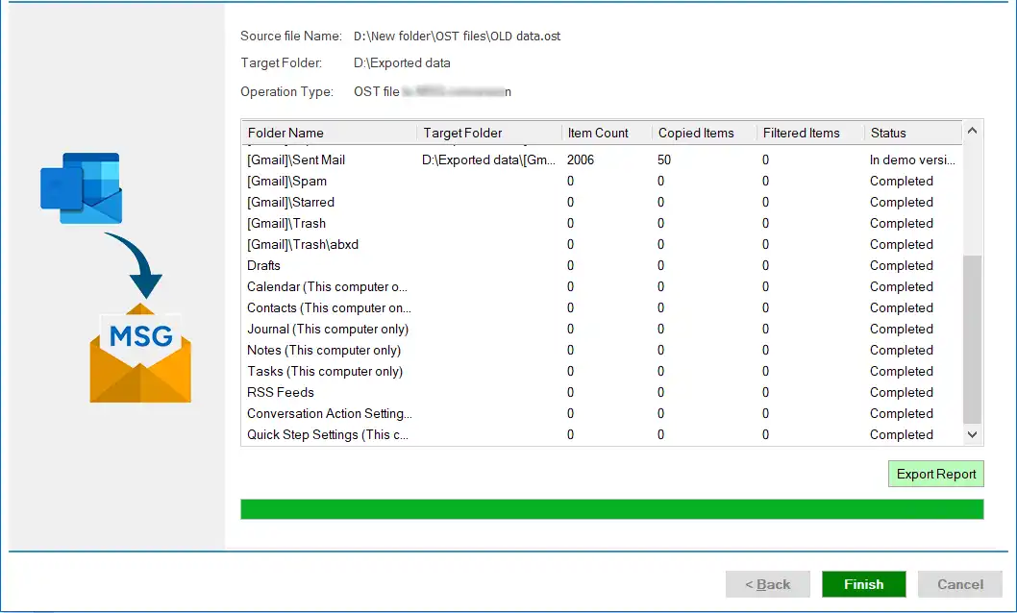Select the Contacts (This computer on... row

pos(602,307)
